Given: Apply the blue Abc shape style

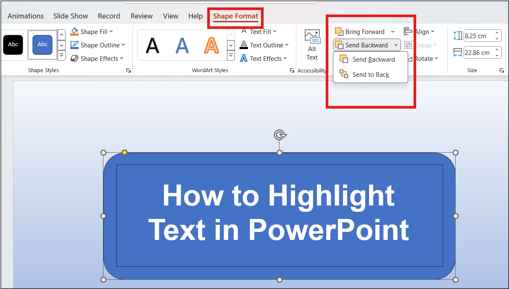Looking at the screenshot, I should pyautogui.click(x=42, y=44).
